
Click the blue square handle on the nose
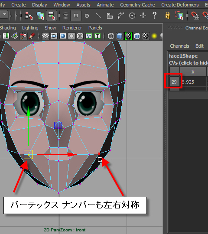(x=58, y=125)
